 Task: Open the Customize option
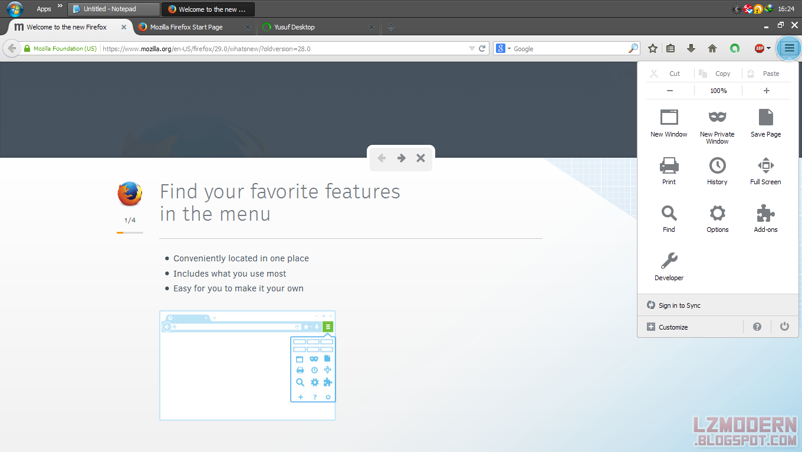(668, 327)
